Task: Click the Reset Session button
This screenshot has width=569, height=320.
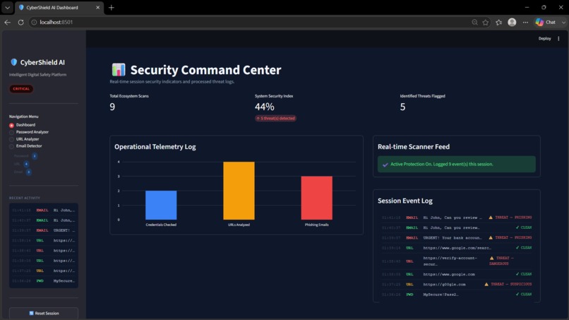Action: (x=44, y=313)
